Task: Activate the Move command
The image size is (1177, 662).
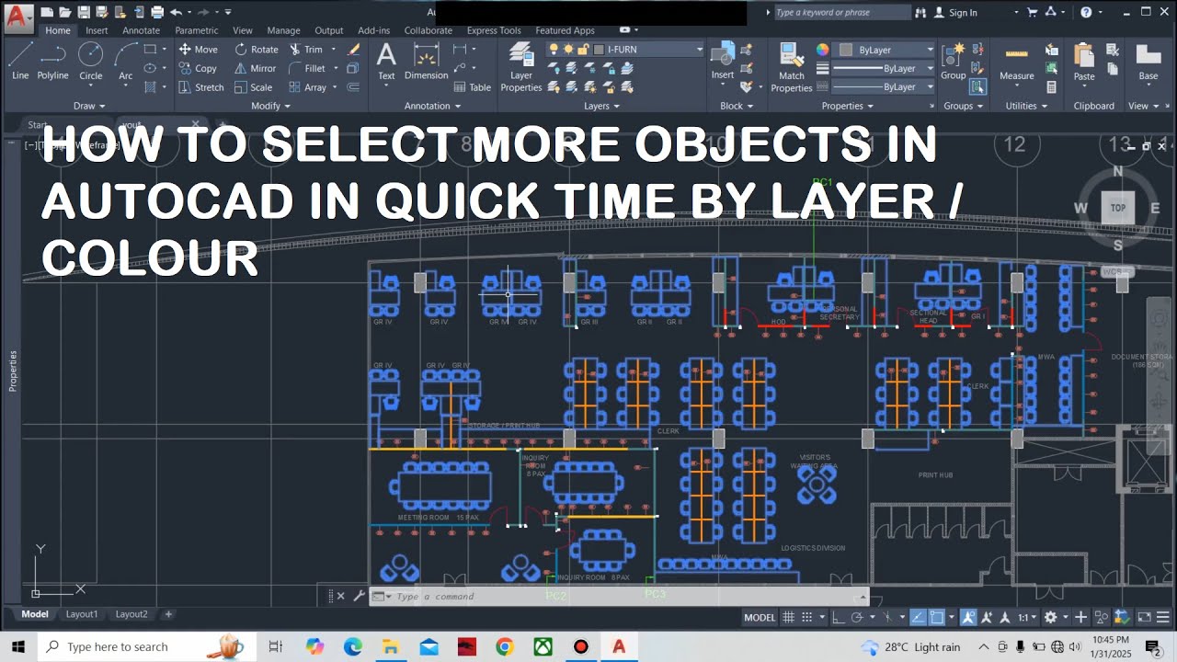Action: 199,49
